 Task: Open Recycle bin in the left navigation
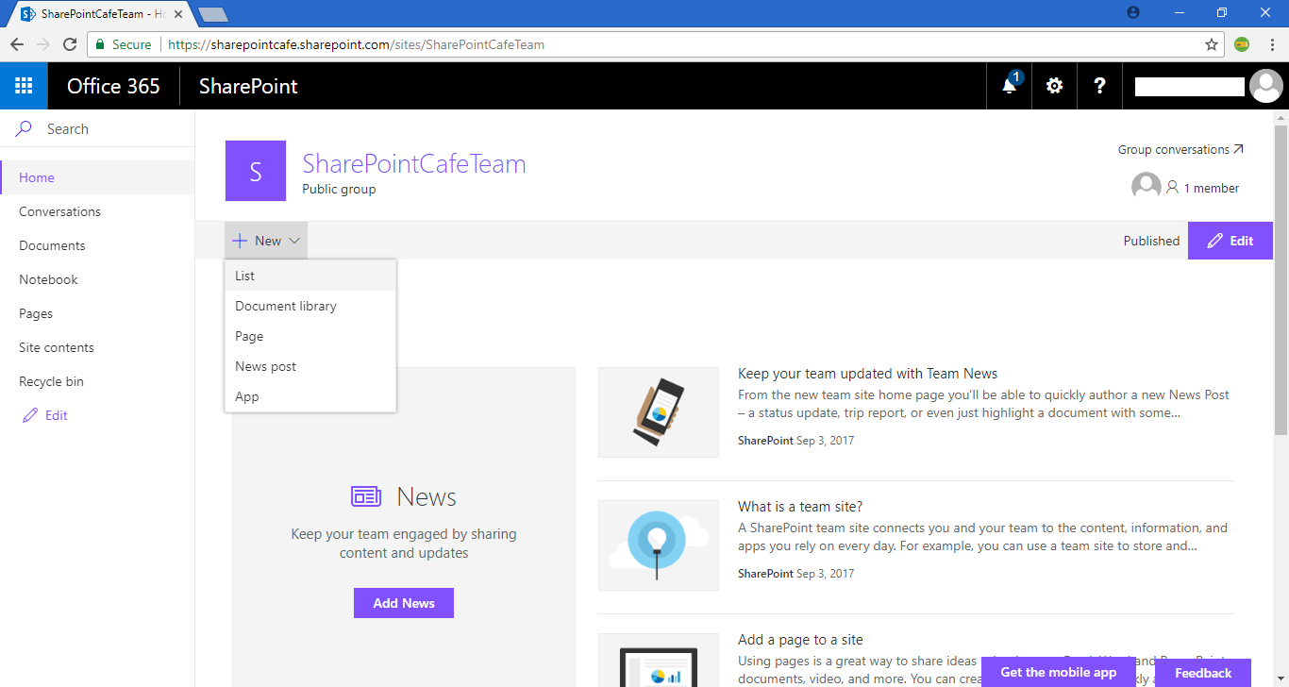(97, 381)
